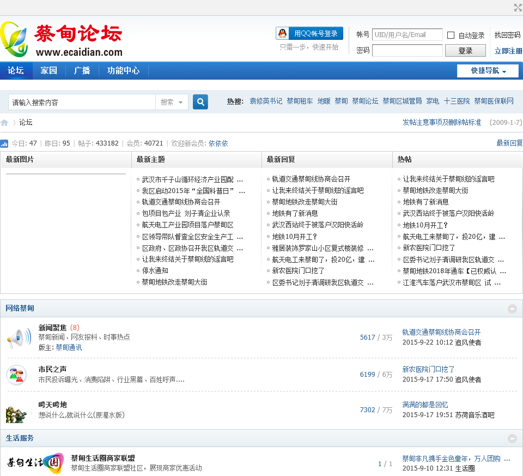Click the QQ penguin login icon
523x476 pixels.
point(283,33)
